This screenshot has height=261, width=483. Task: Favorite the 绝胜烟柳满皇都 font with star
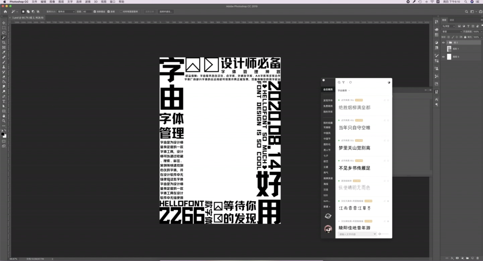click(388, 100)
